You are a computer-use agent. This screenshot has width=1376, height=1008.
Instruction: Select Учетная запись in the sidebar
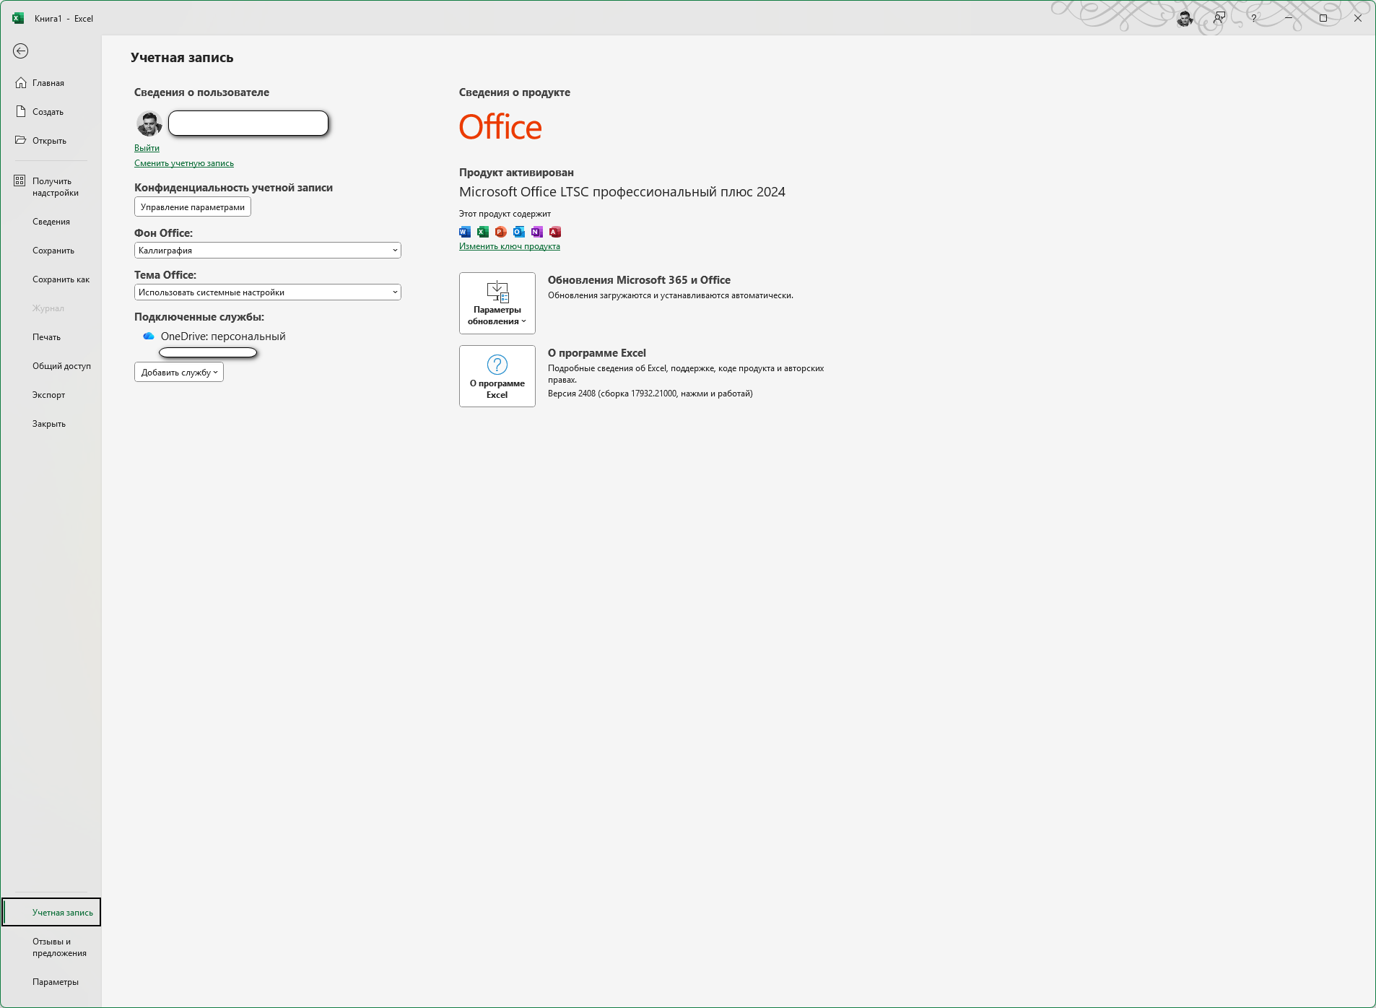[x=52, y=913]
